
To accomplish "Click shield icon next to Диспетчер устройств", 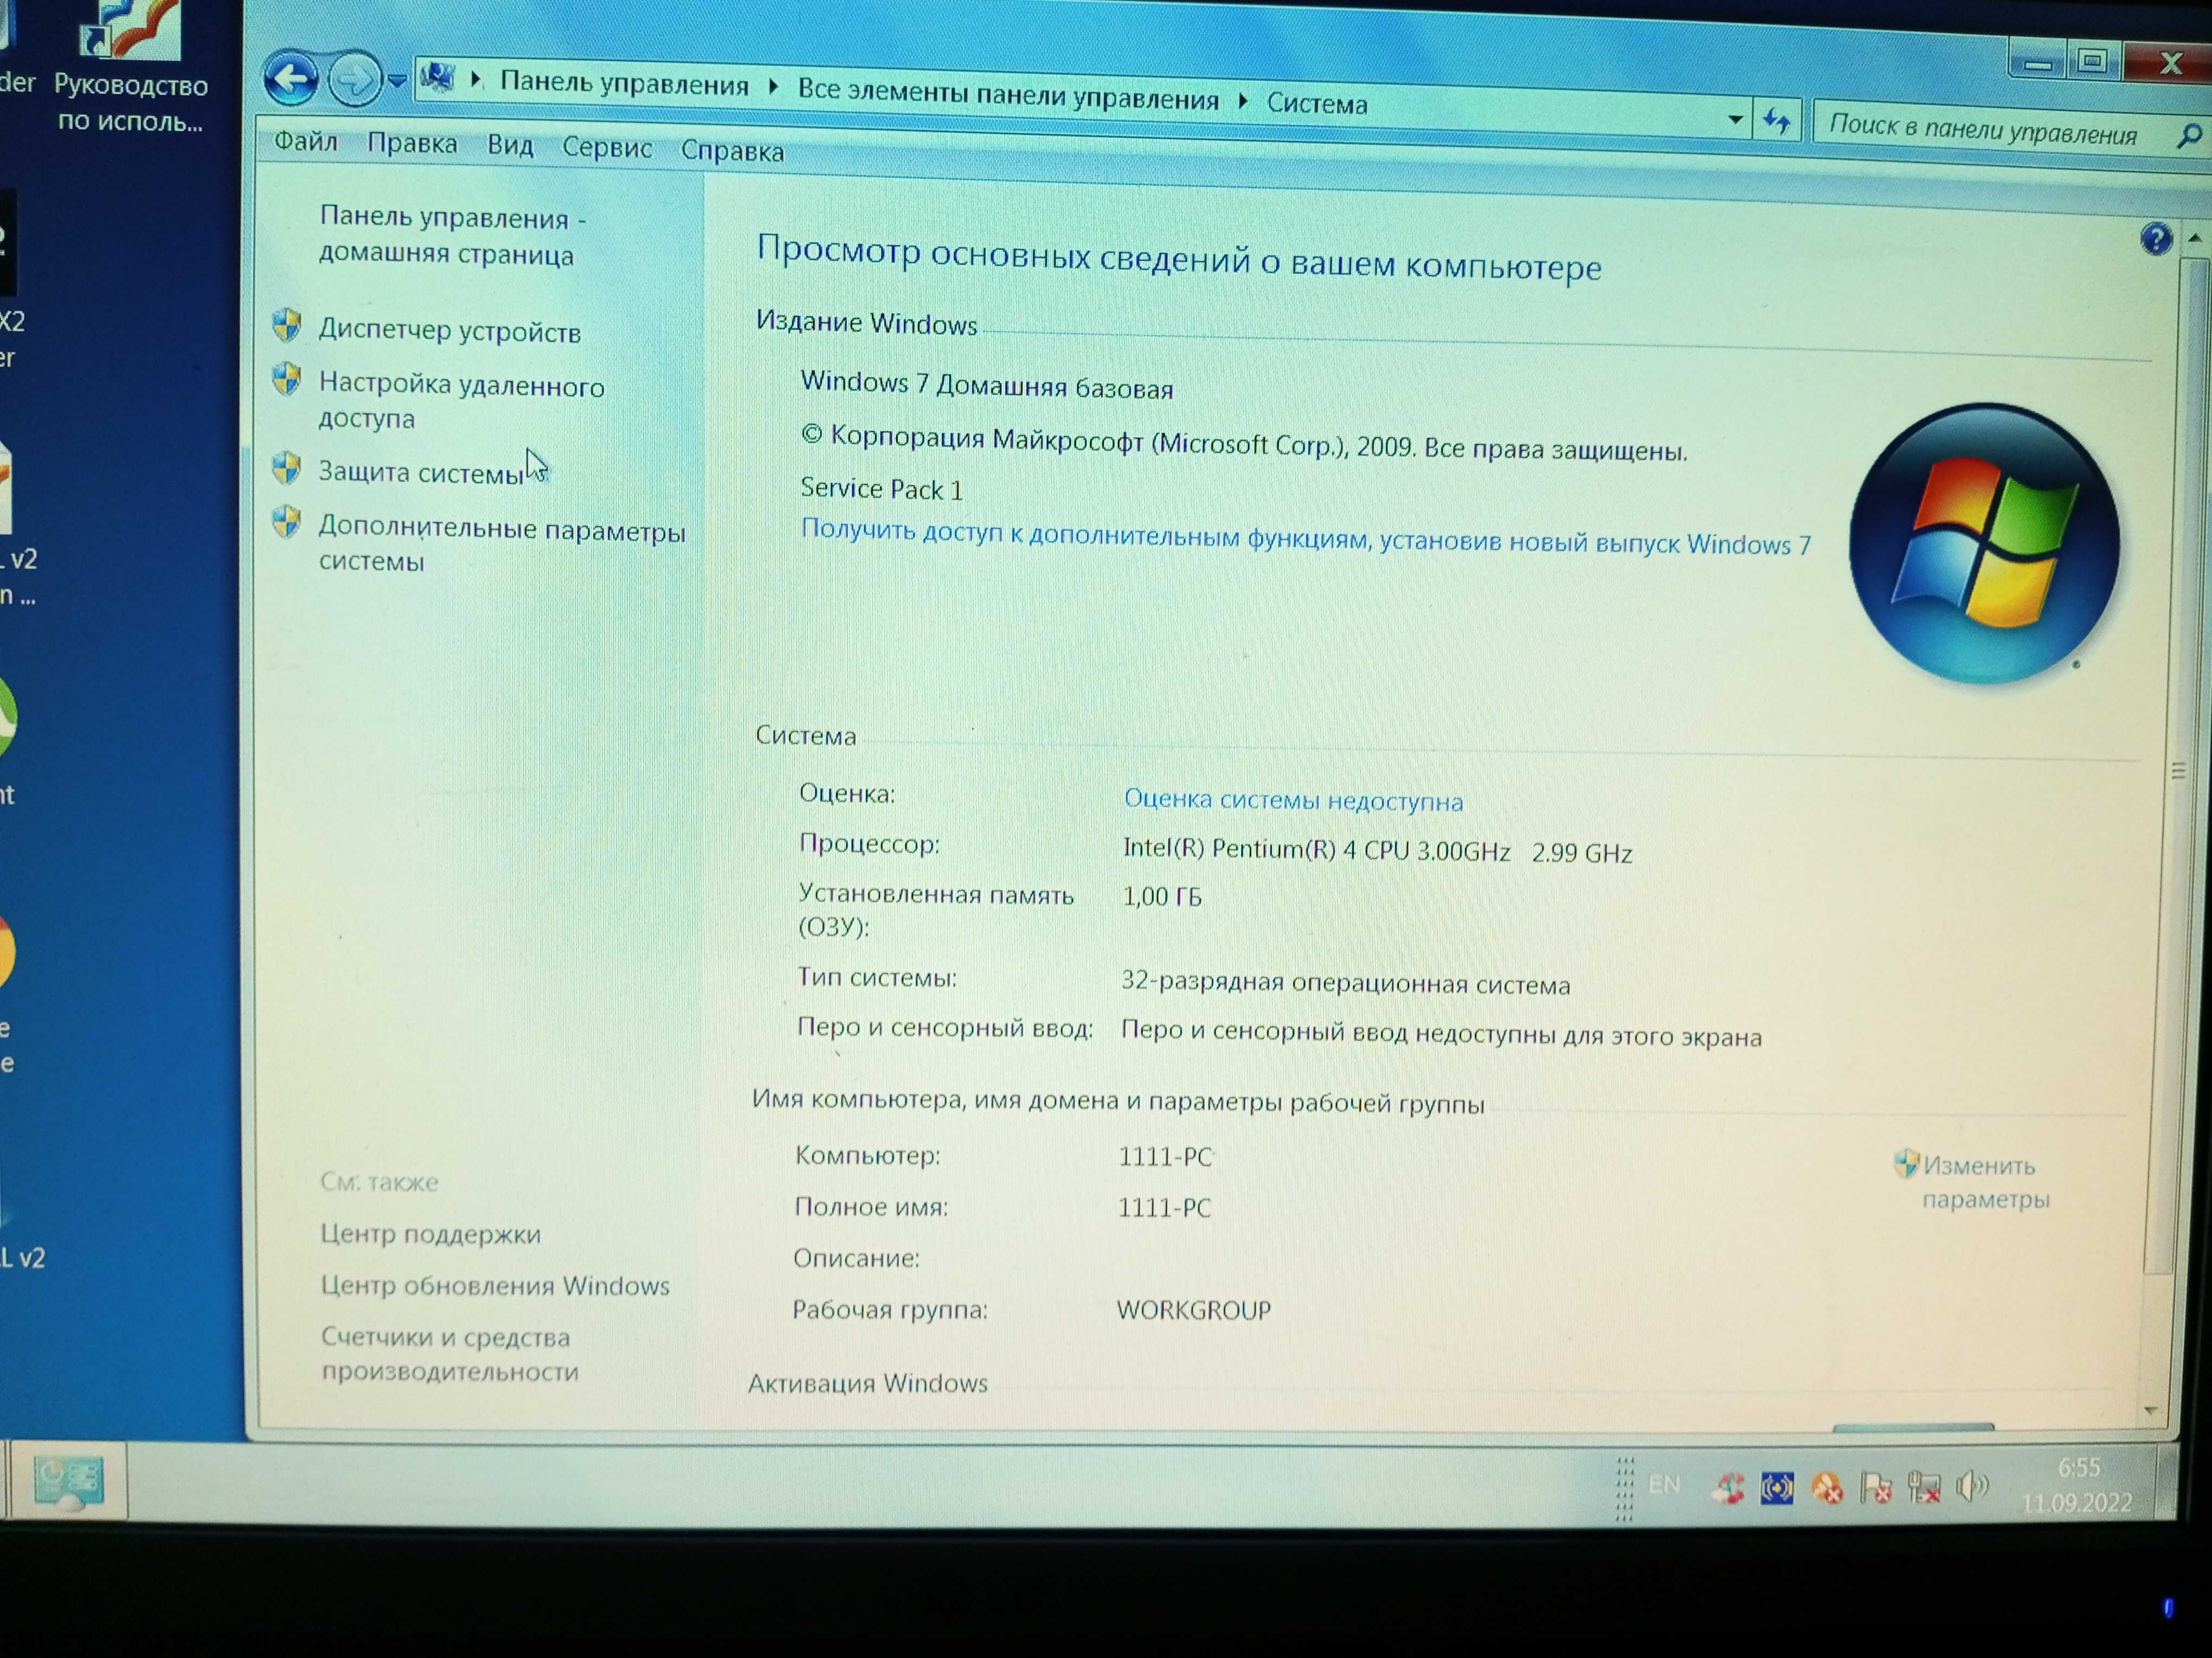I will click(287, 325).
